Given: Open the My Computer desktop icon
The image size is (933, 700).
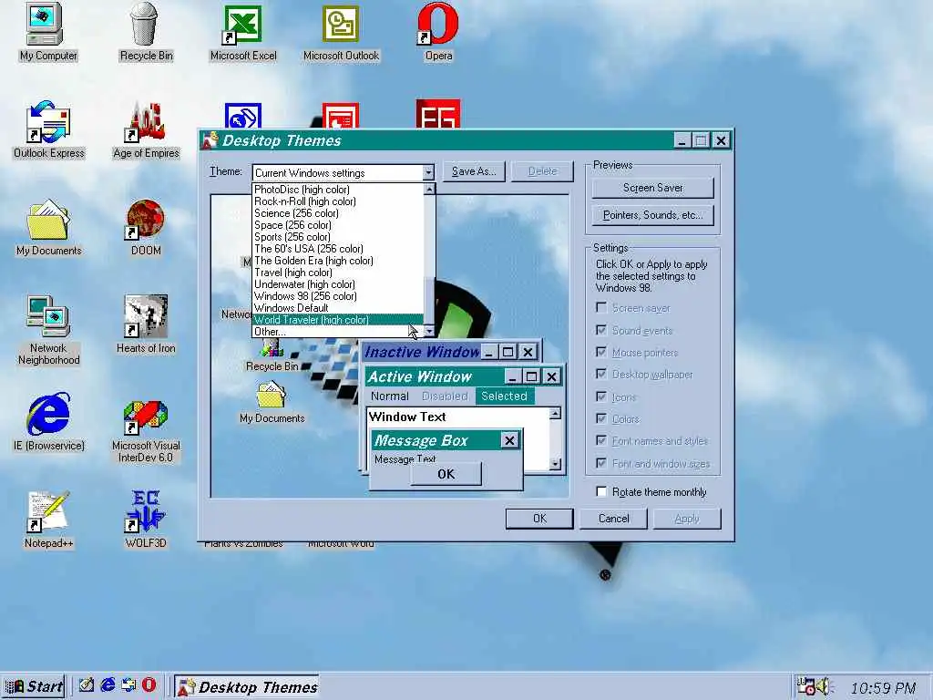Looking at the screenshot, I should tap(47, 31).
